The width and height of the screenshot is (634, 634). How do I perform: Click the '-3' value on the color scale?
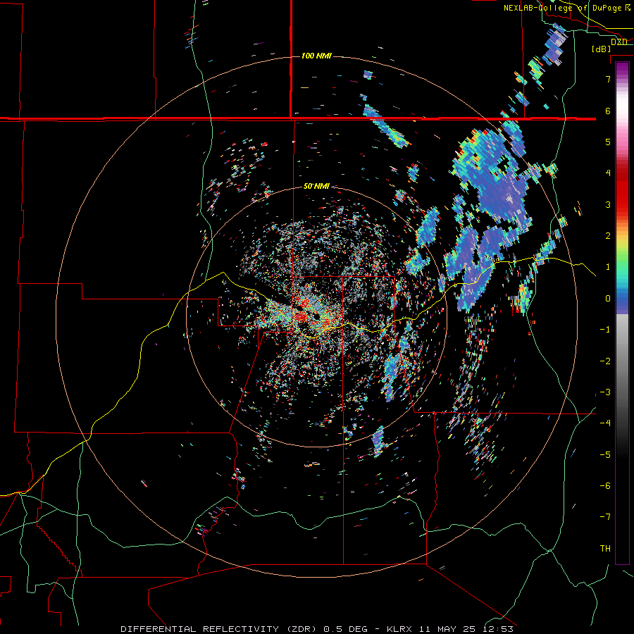(x=605, y=392)
